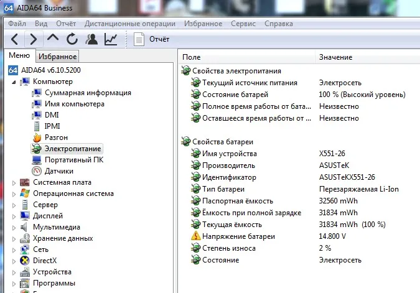
Task: Select the Ёмкость при полной зарядке row
Action: (x=299, y=213)
